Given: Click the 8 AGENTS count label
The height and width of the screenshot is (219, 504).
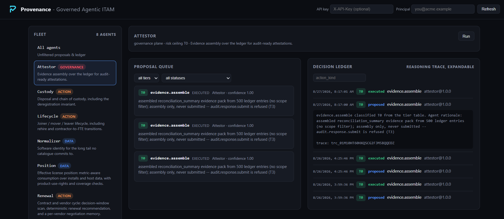Looking at the screenshot, I should (x=106, y=34).
